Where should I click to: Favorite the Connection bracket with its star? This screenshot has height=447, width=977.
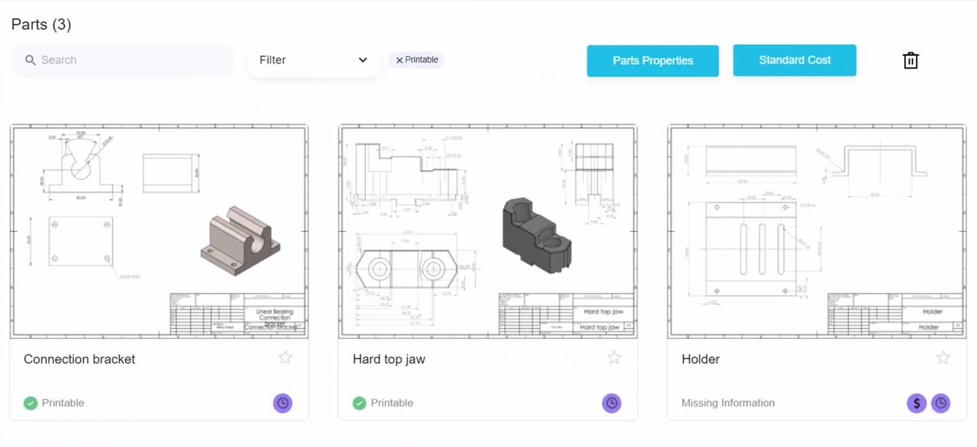[x=285, y=357]
